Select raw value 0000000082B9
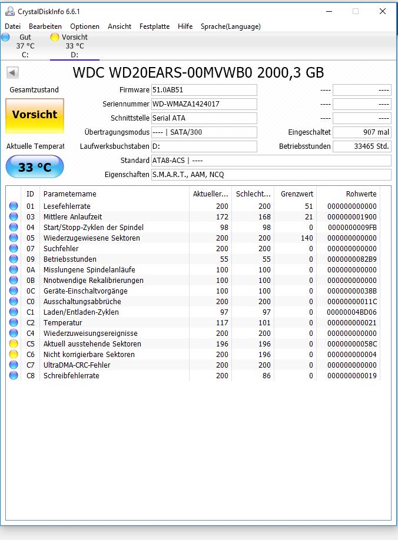The image size is (398, 540). (352, 259)
